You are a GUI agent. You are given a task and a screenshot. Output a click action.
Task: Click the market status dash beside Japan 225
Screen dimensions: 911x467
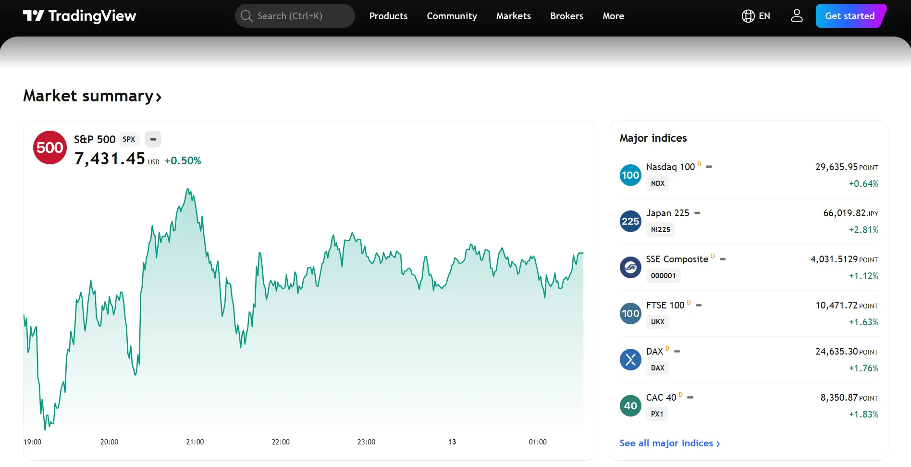(697, 213)
